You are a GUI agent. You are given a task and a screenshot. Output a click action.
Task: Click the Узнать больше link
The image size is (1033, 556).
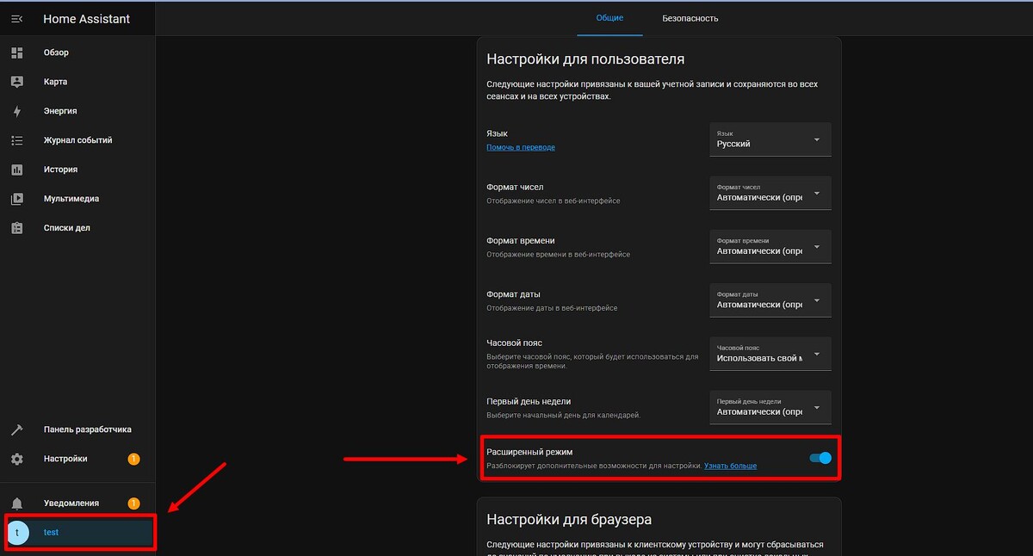tap(731, 466)
